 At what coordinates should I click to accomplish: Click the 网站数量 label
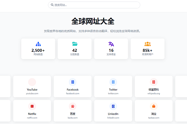[38, 54]
